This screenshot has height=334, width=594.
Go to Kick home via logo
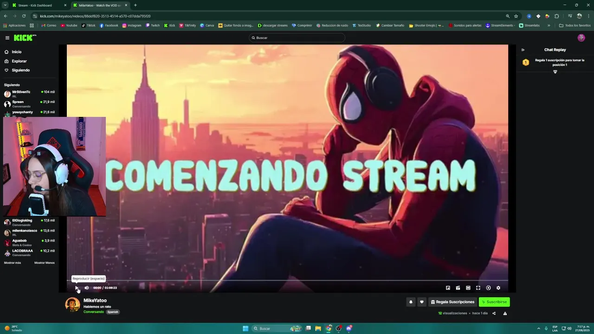(x=25, y=38)
